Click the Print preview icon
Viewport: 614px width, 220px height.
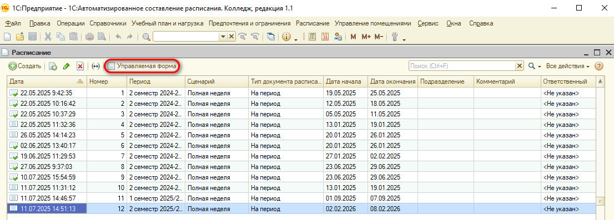pos(102,37)
